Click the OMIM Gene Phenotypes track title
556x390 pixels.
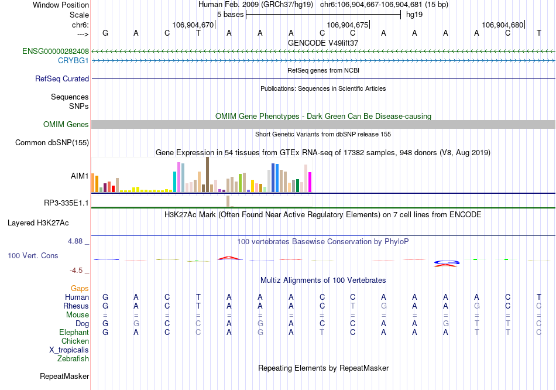click(323, 116)
